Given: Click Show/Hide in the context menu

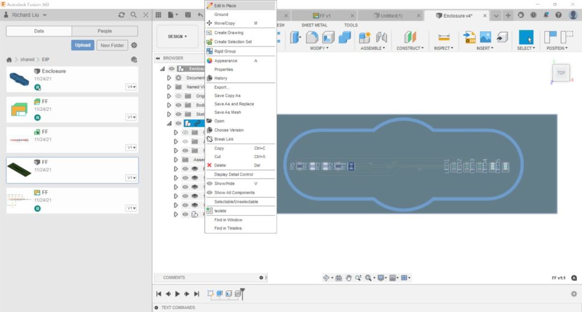Looking at the screenshot, I should 223,184.
